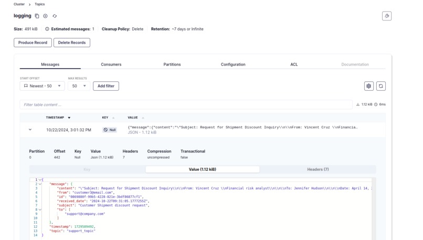The image size is (423, 240).
Task: Click the Compression value uncompressed
Action: pyautogui.click(x=158, y=157)
